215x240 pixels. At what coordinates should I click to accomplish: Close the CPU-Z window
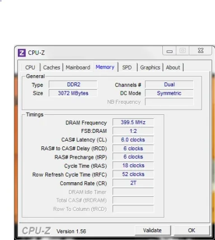pos(200,50)
